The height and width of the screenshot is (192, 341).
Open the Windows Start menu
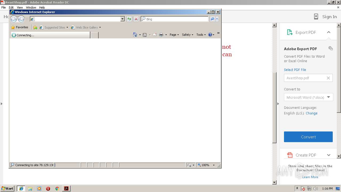pos(7,189)
